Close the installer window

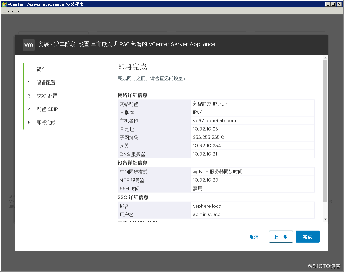point(339,4)
